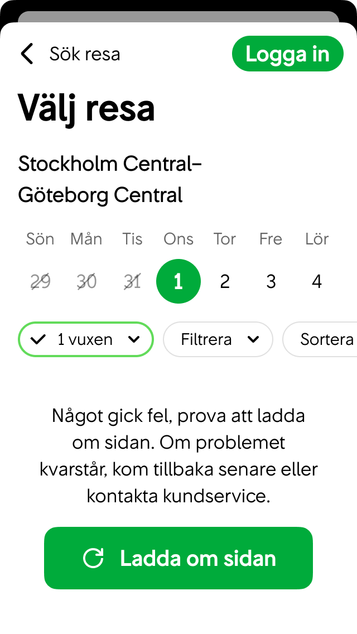This screenshot has width=357, height=634.
Task: Collapse the Filtrera chevron
Action: 253,339
